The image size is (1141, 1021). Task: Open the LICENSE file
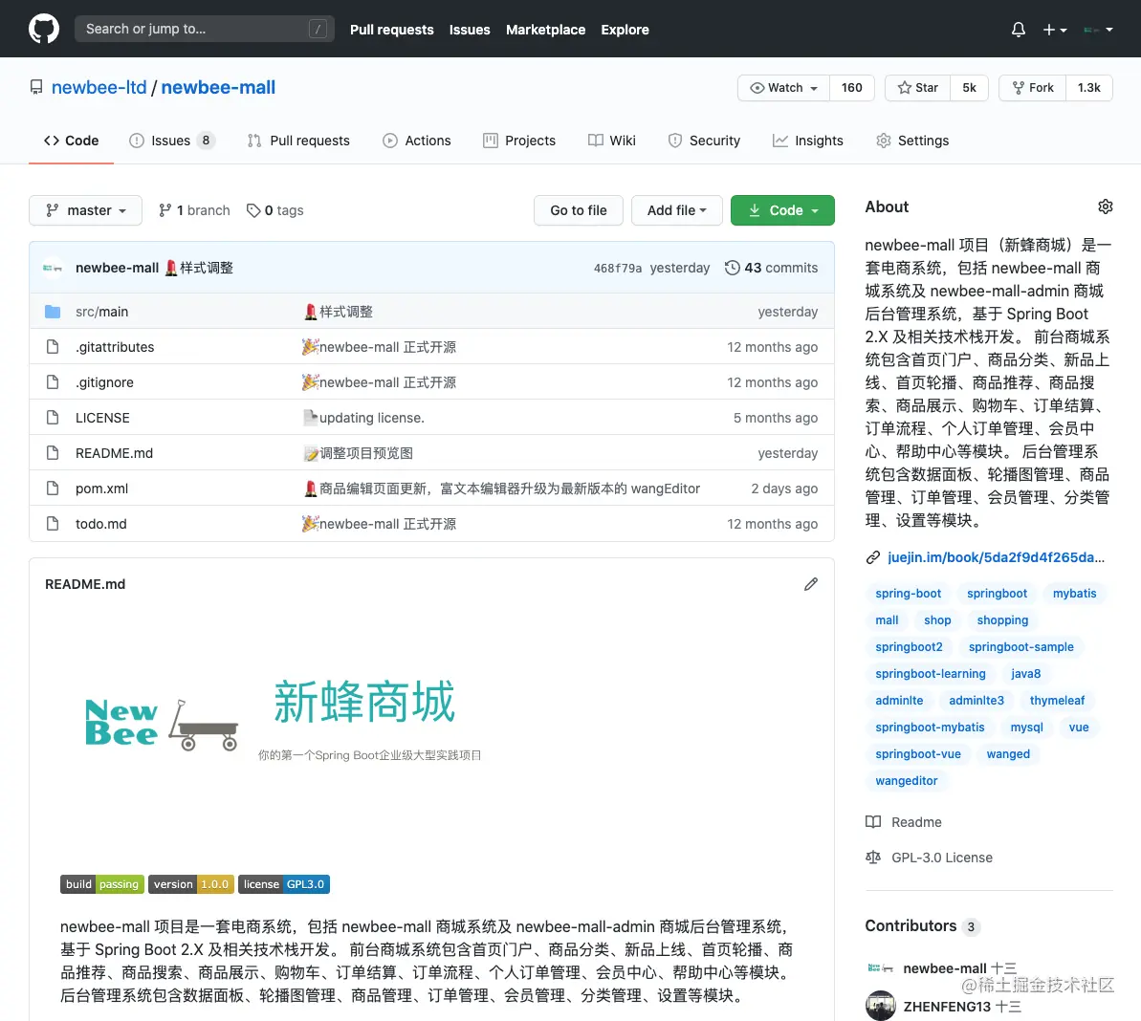[102, 418]
